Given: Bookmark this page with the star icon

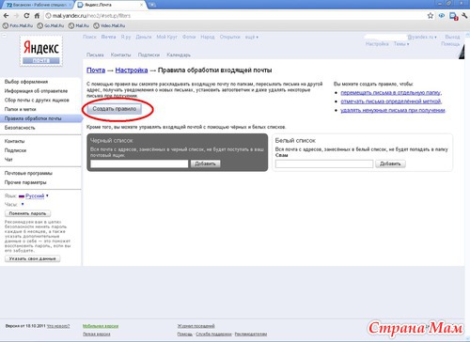Looking at the screenshot, I should click(431, 16).
